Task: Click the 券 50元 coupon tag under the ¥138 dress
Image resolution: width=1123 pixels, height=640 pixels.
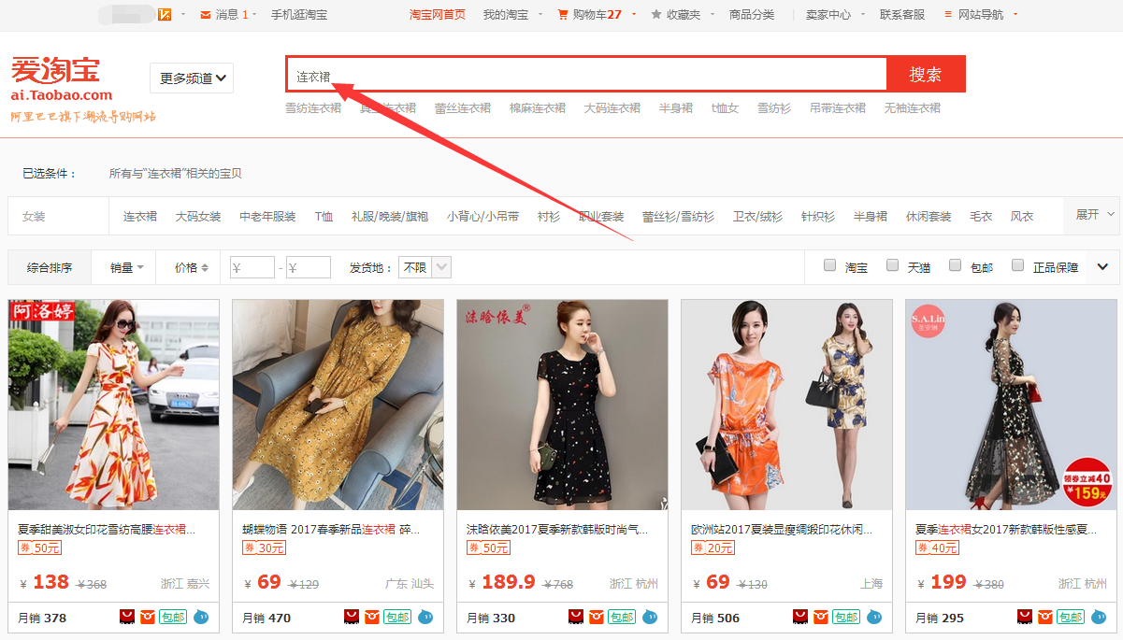Action: (x=40, y=548)
